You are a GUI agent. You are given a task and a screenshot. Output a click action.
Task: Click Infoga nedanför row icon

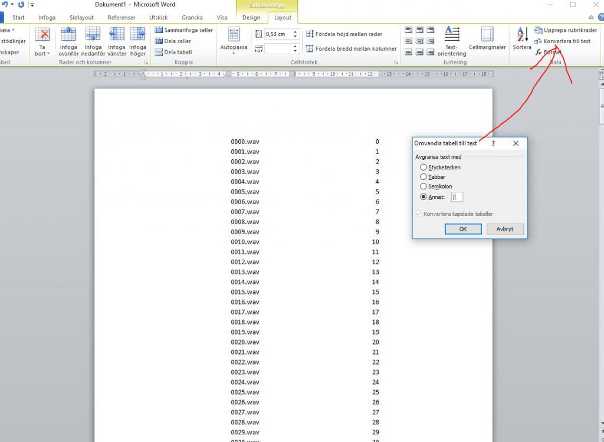click(x=93, y=40)
